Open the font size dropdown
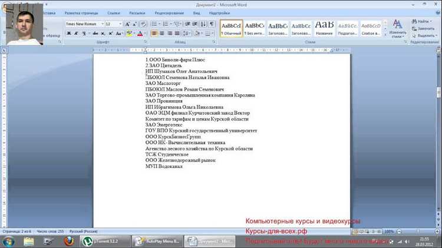 pyautogui.click(x=120, y=24)
